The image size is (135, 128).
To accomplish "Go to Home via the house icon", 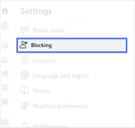I will pos(5,11).
